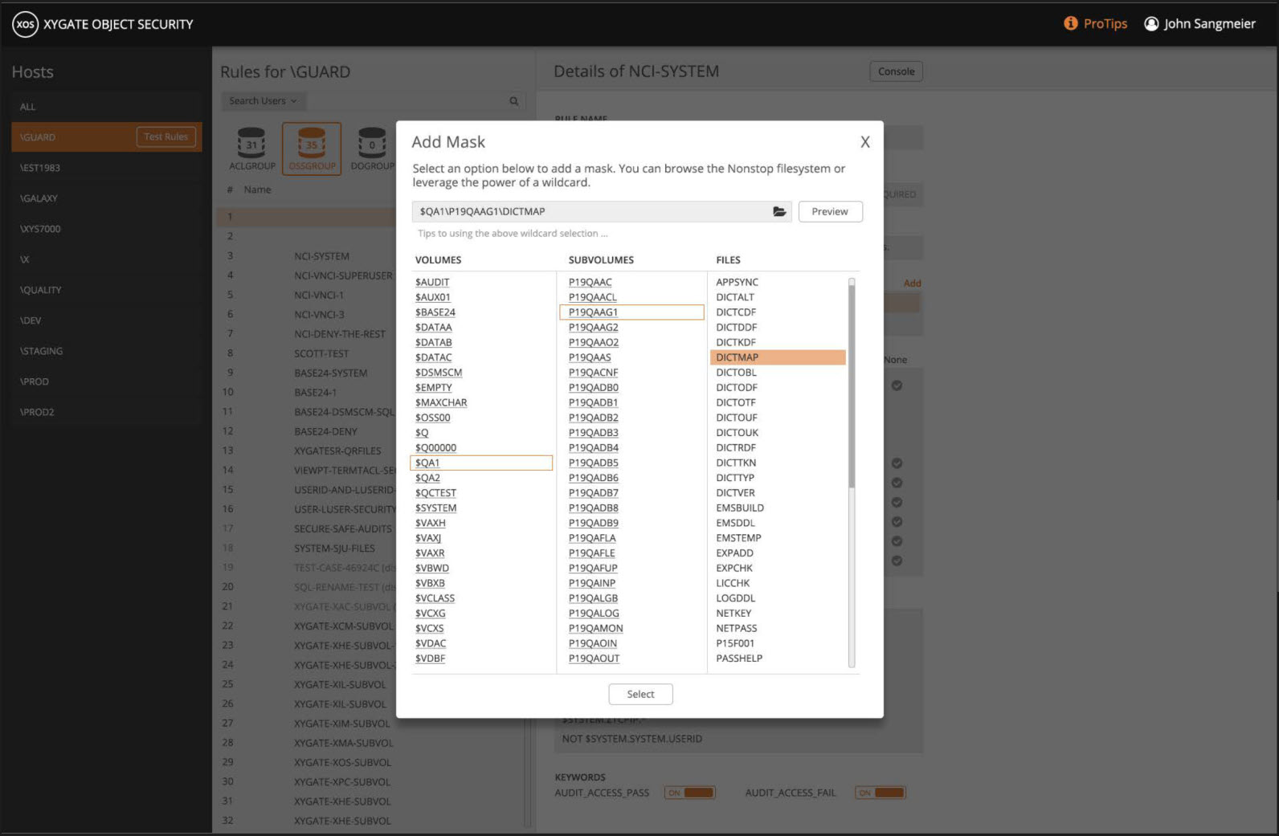Select file LOGDDL
The width and height of the screenshot is (1279, 836).
click(735, 598)
